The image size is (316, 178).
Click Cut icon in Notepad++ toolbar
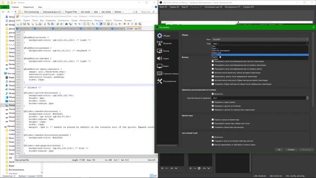(45, 24)
